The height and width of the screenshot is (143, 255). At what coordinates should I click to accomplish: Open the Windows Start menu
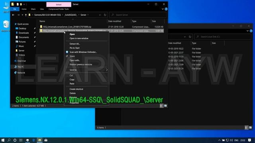(x=3, y=140)
